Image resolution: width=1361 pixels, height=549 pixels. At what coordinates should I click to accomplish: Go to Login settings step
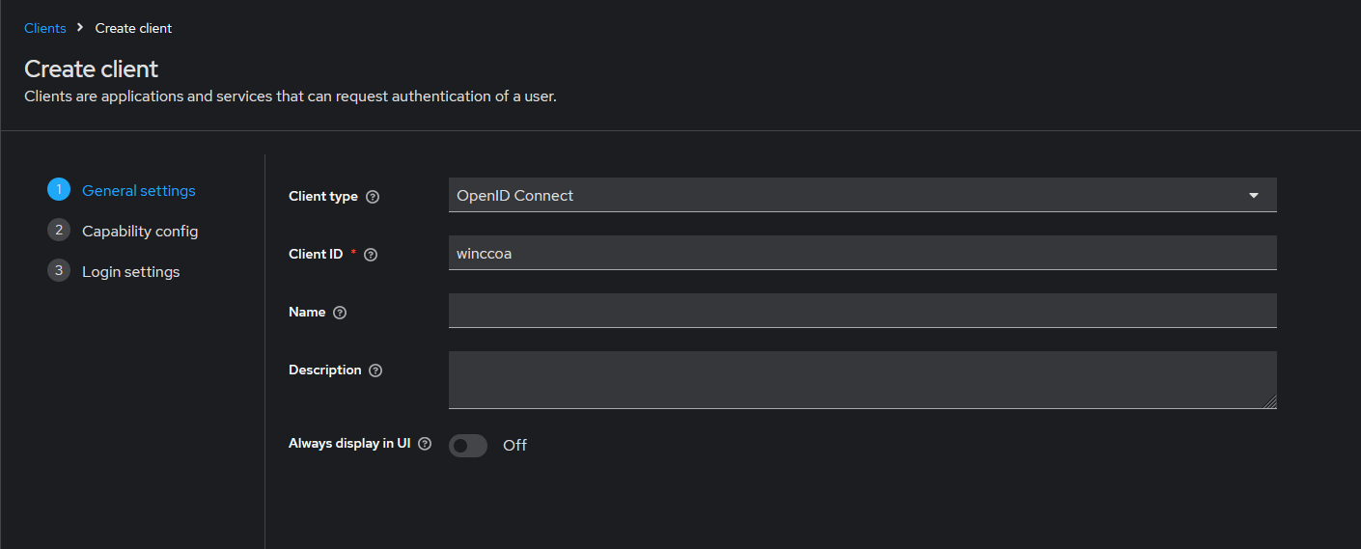[131, 272]
